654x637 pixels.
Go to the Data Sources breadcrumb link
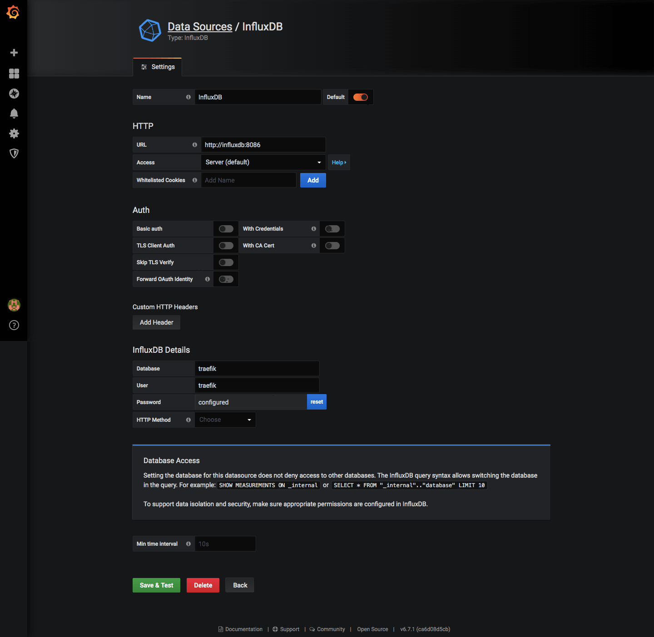[x=200, y=27]
